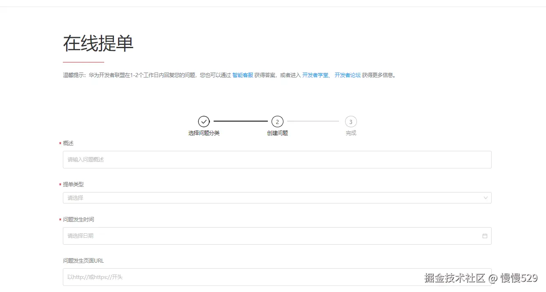
Task: Expand the 提单类型 dropdown arrow
Action: click(486, 198)
